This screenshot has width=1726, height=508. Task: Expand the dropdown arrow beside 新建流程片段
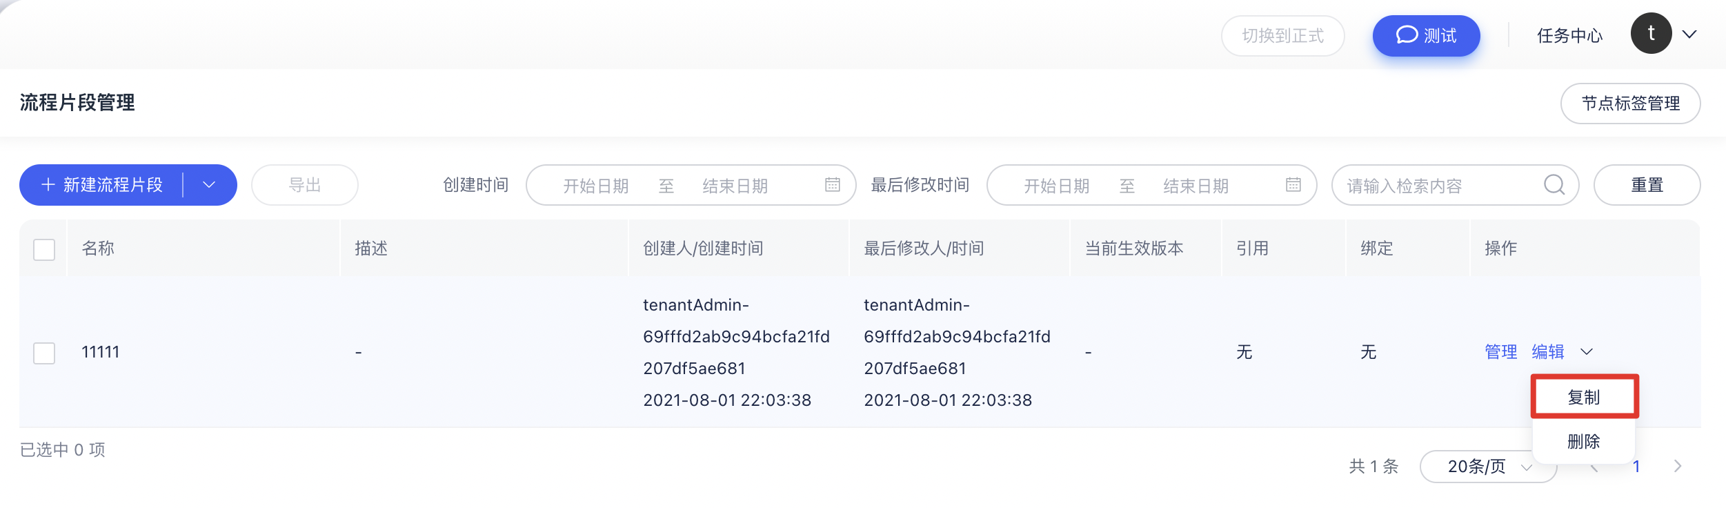pyautogui.click(x=209, y=185)
